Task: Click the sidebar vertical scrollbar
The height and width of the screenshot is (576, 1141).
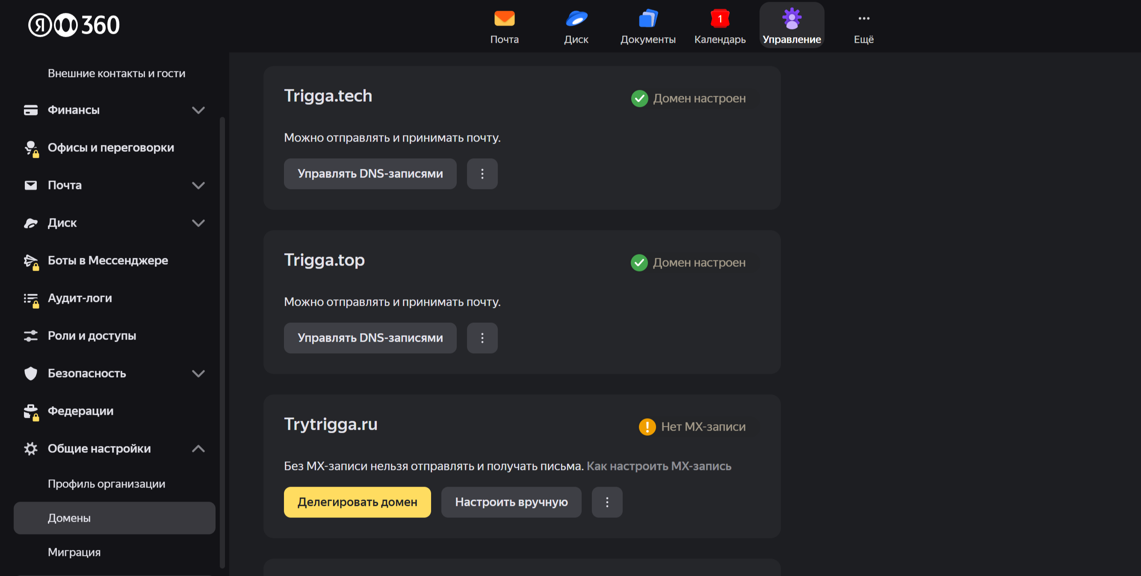Action: [x=222, y=342]
